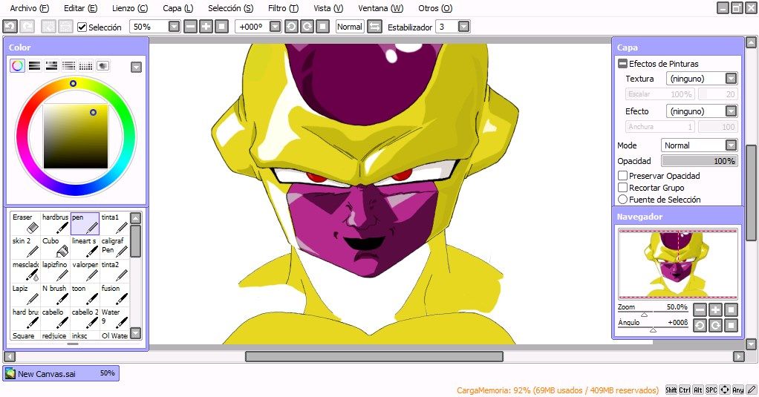Rotate view counterclockwise in Navegador
759x397 pixels.
tap(700, 325)
